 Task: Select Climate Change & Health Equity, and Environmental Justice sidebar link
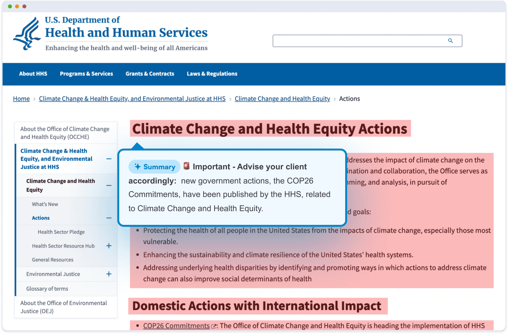[57, 159]
